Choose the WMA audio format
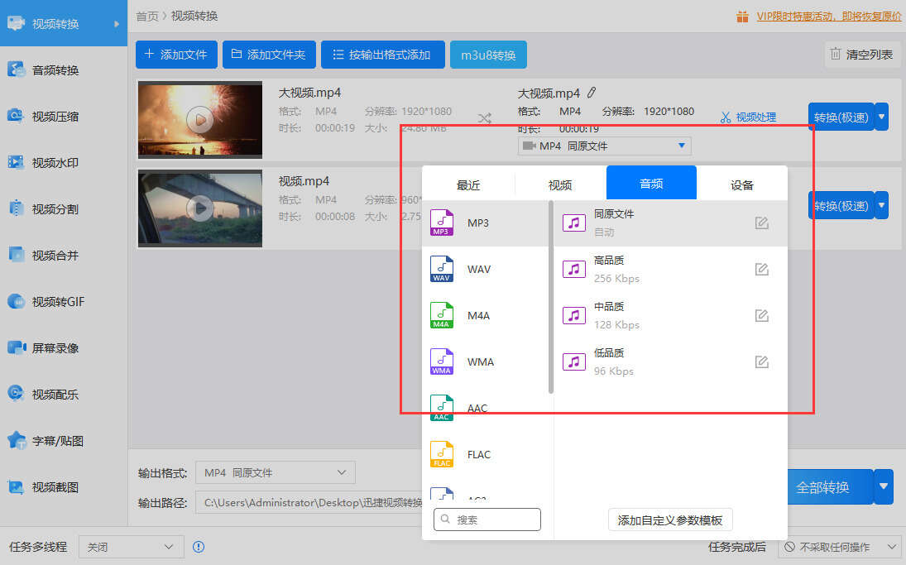Screen dimensions: 906x565 pyautogui.click(x=486, y=362)
